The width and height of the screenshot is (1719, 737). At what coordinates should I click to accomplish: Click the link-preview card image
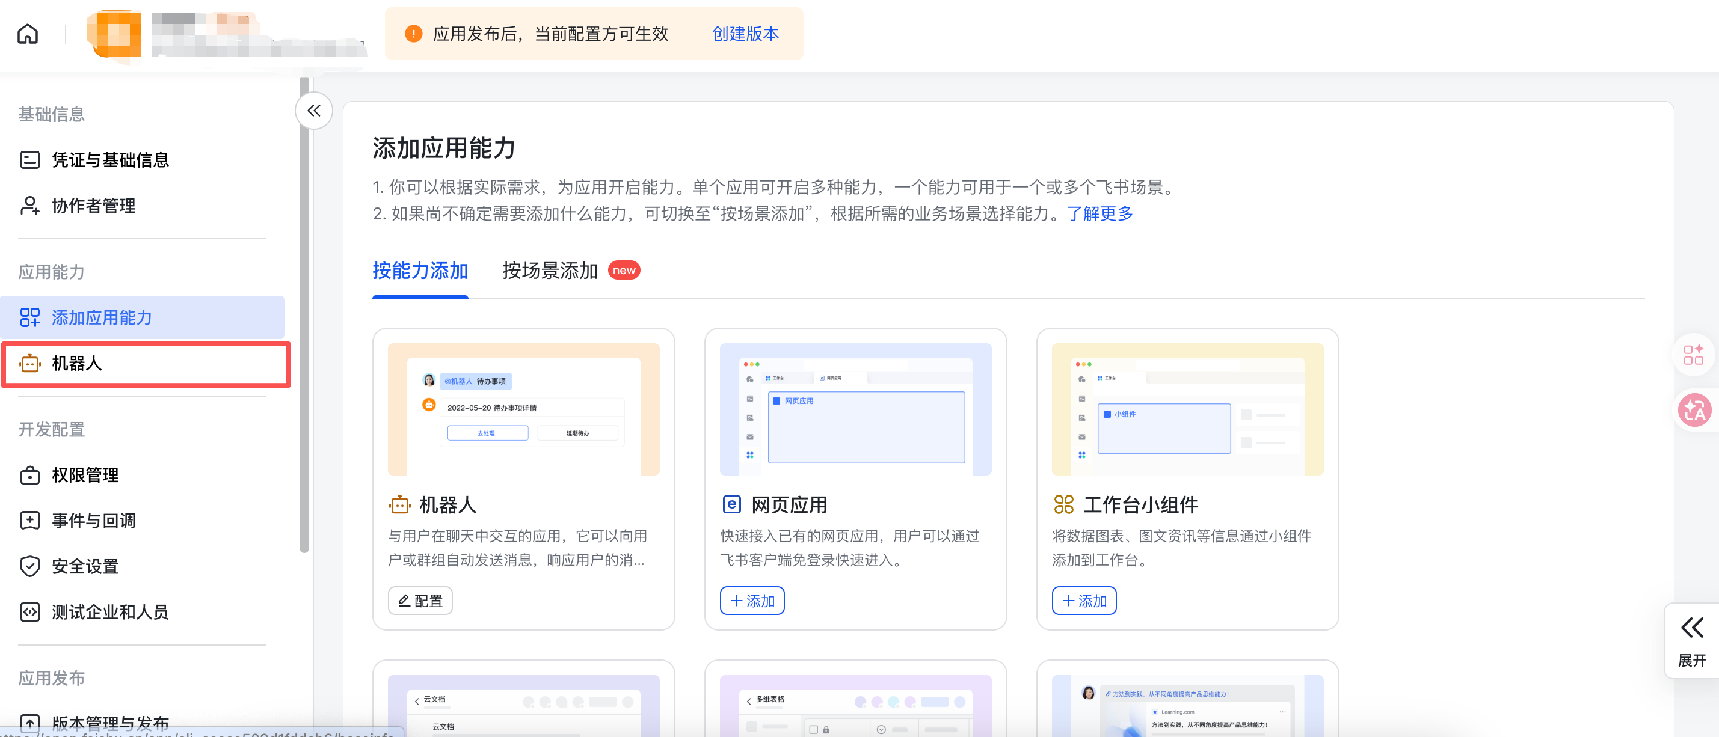(x=1187, y=706)
